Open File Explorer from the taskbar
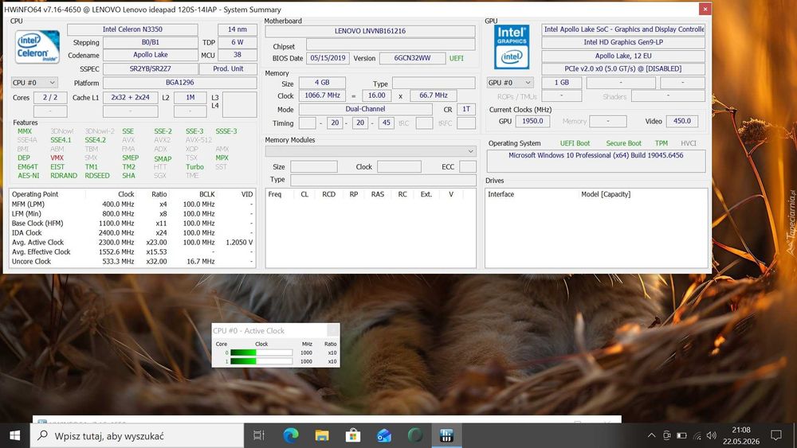This screenshot has height=448, width=797. [322, 435]
